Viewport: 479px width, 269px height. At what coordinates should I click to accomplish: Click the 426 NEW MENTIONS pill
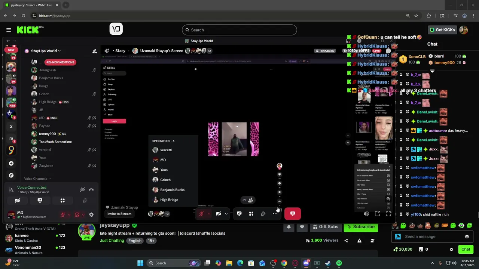(60, 62)
